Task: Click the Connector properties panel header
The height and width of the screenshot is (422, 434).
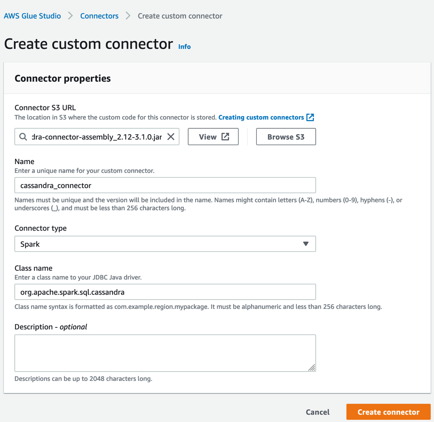Action: tap(63, 79)
